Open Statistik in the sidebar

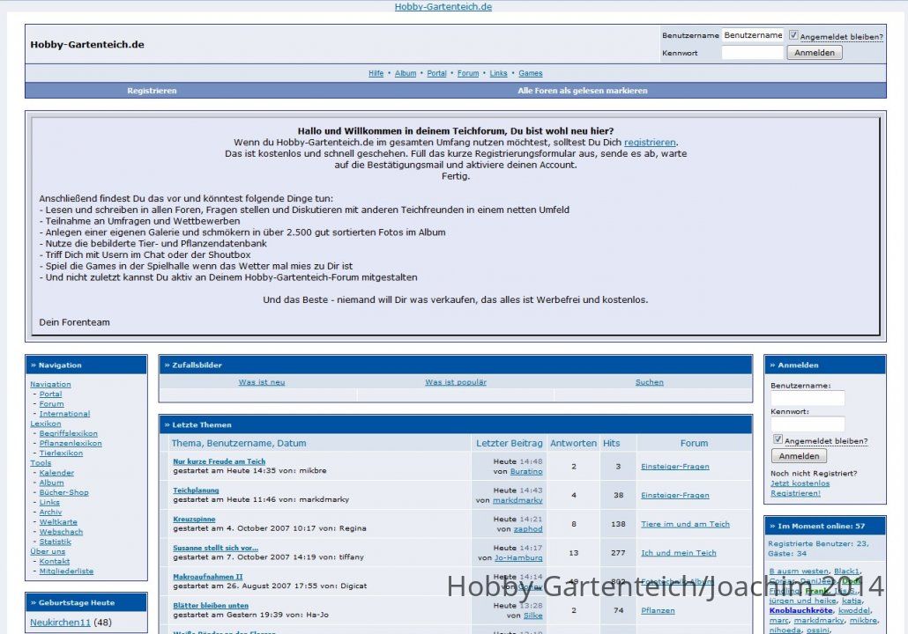(55, 542)
